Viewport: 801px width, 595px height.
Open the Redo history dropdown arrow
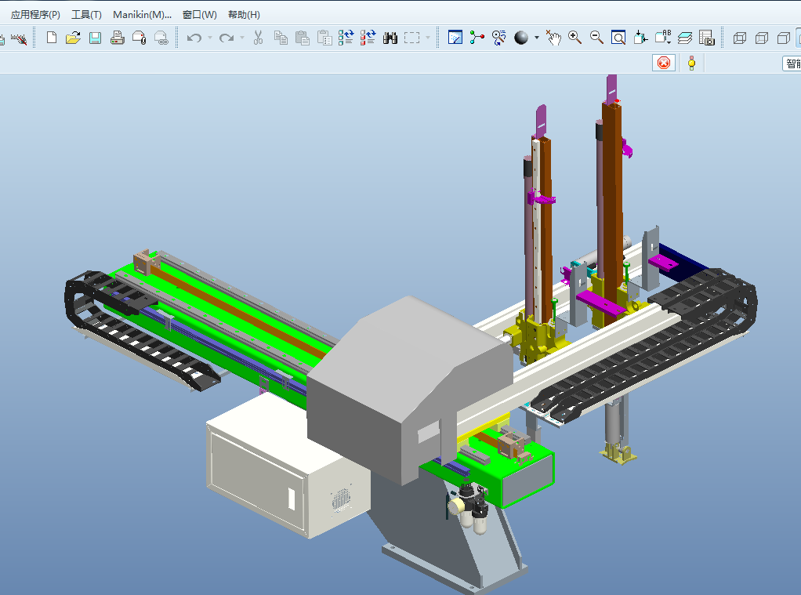tap(242, 38)
